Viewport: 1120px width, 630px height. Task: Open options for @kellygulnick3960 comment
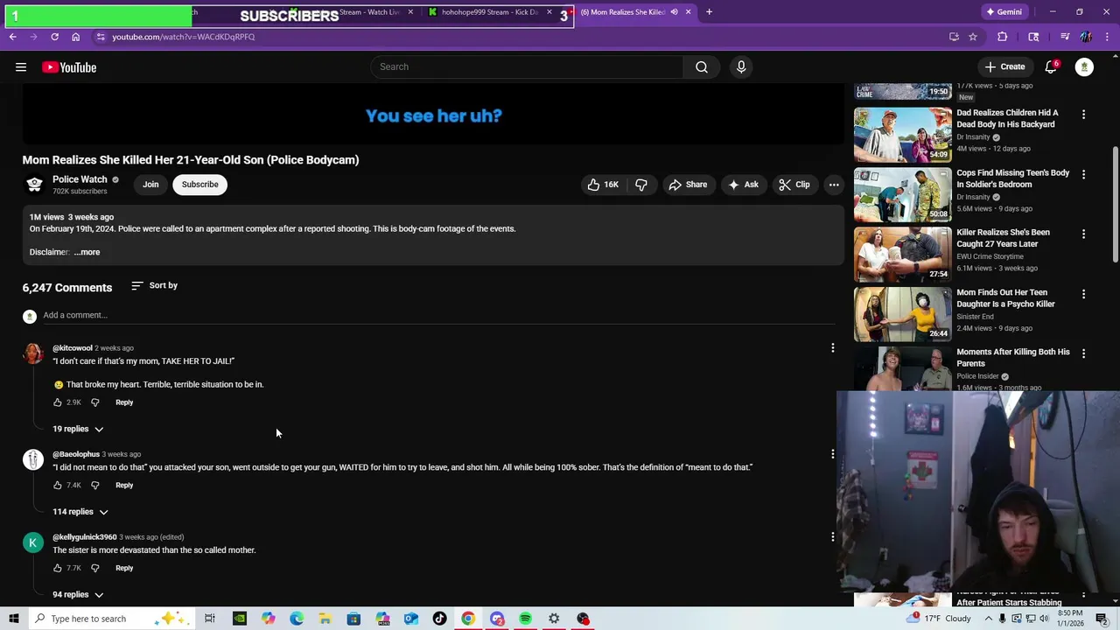pos(832,537)
